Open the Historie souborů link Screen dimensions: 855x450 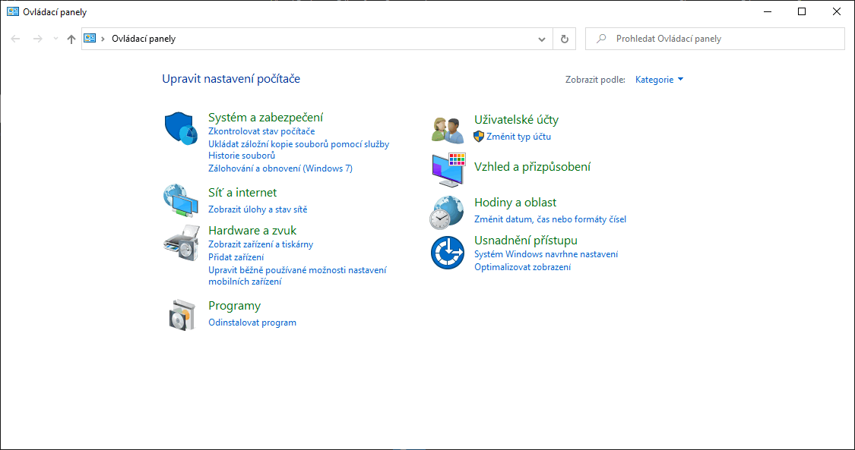click(242, 156)
